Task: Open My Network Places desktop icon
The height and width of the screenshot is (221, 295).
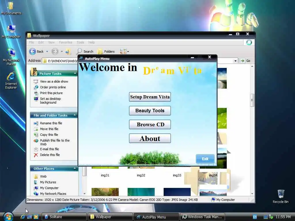Action: pyautogui.click(x=11, y=57)
